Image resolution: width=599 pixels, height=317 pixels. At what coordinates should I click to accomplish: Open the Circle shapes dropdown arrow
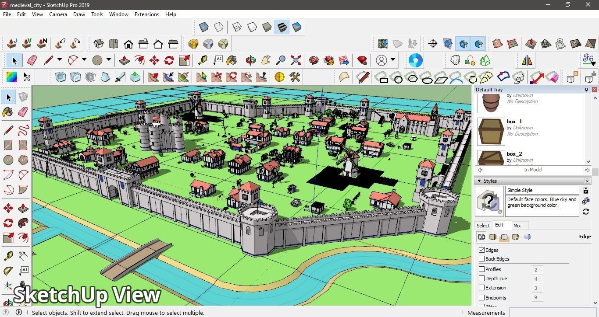tap(108, 60)
